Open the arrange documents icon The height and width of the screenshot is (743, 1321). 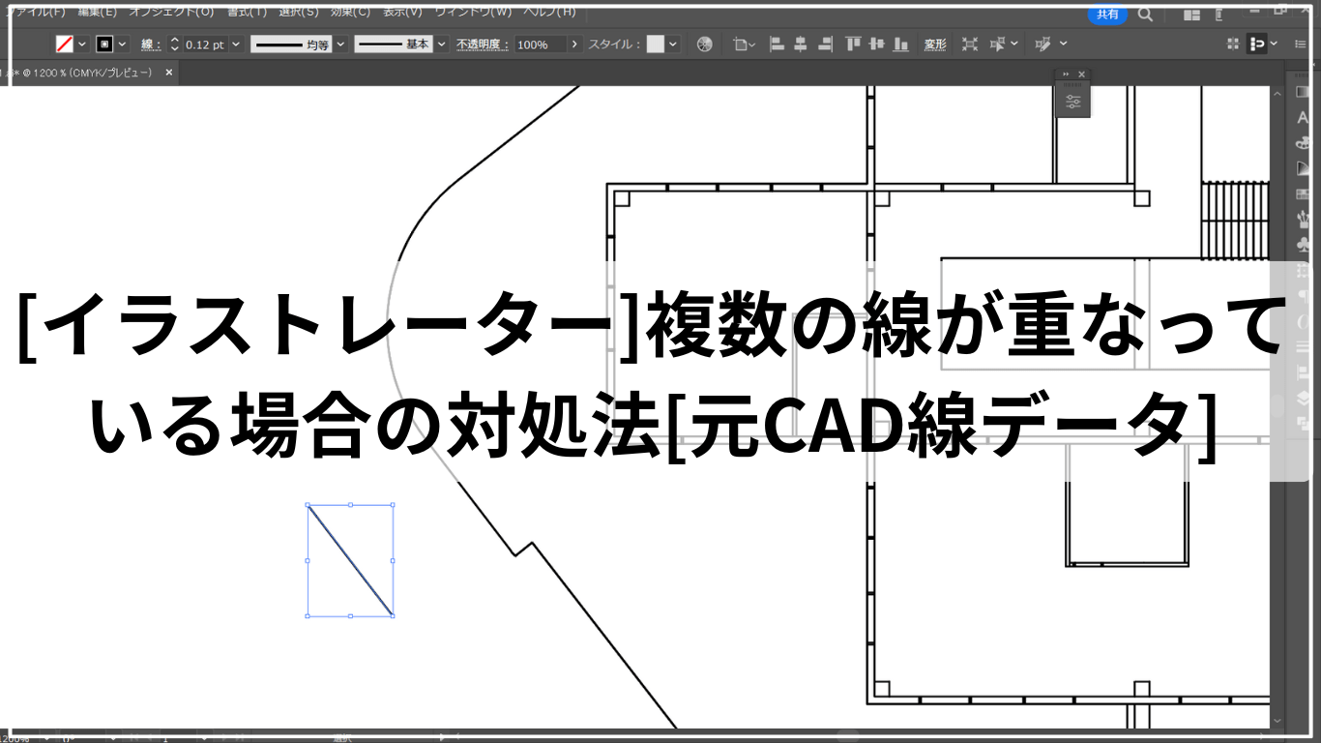1191,15
